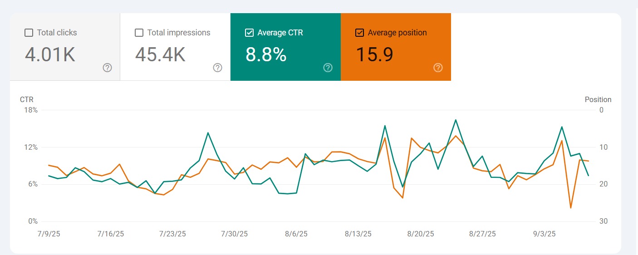Check the Total impressions checkbox
This screenshot has height=255, width=638.
139,33
